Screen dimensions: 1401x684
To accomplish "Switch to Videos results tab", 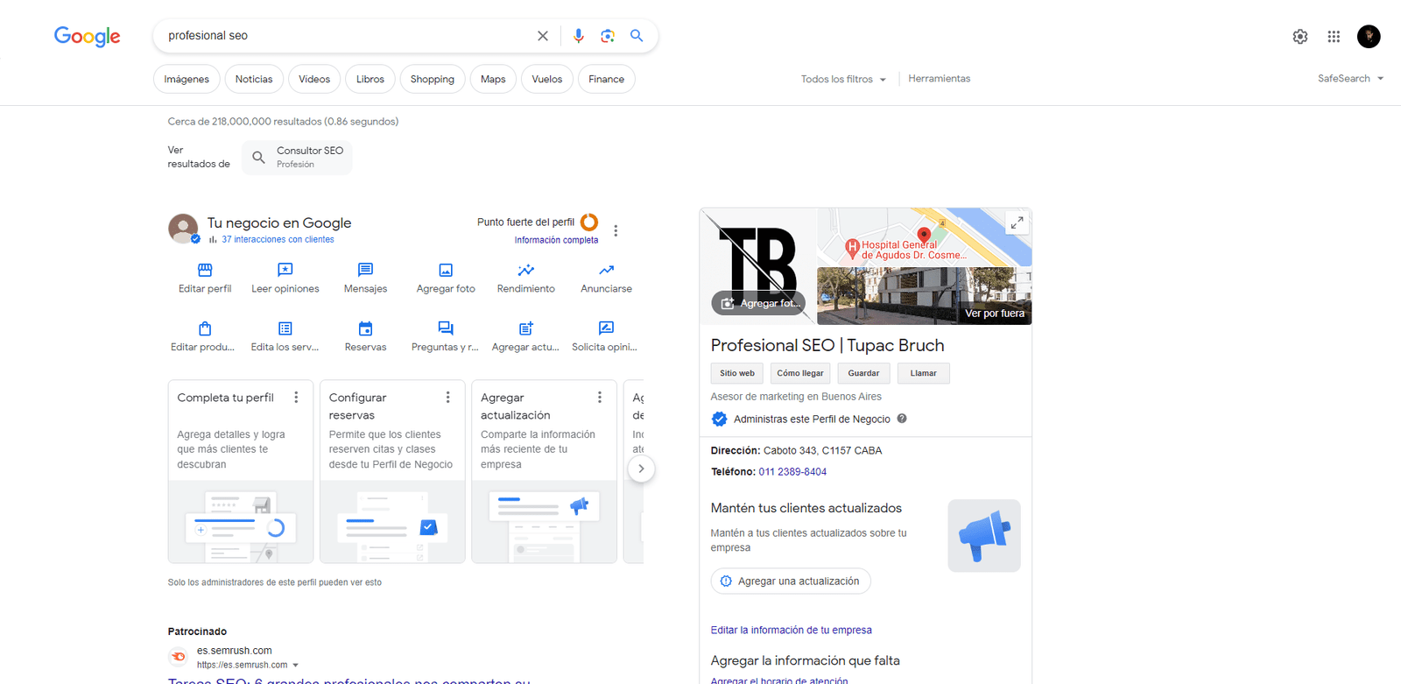I will (314, 79).
